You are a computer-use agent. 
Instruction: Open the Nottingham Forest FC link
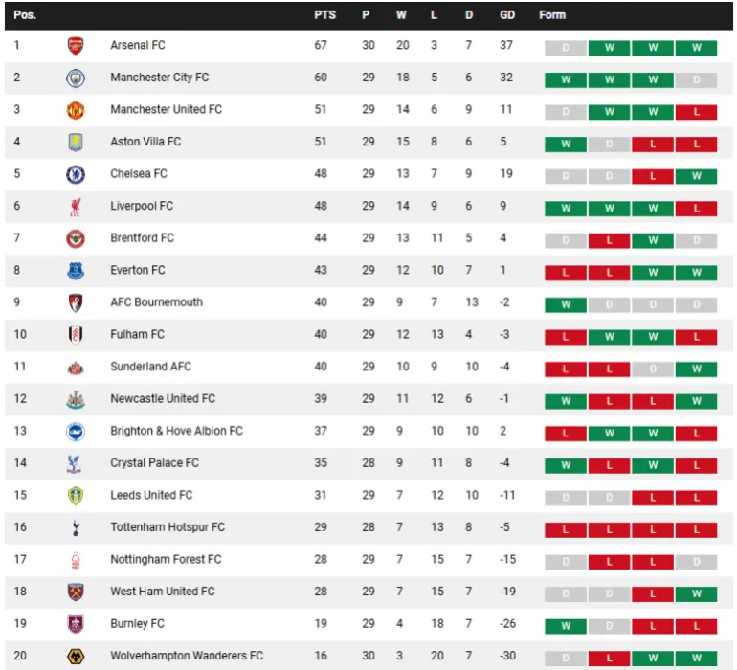tap(166, 559)
